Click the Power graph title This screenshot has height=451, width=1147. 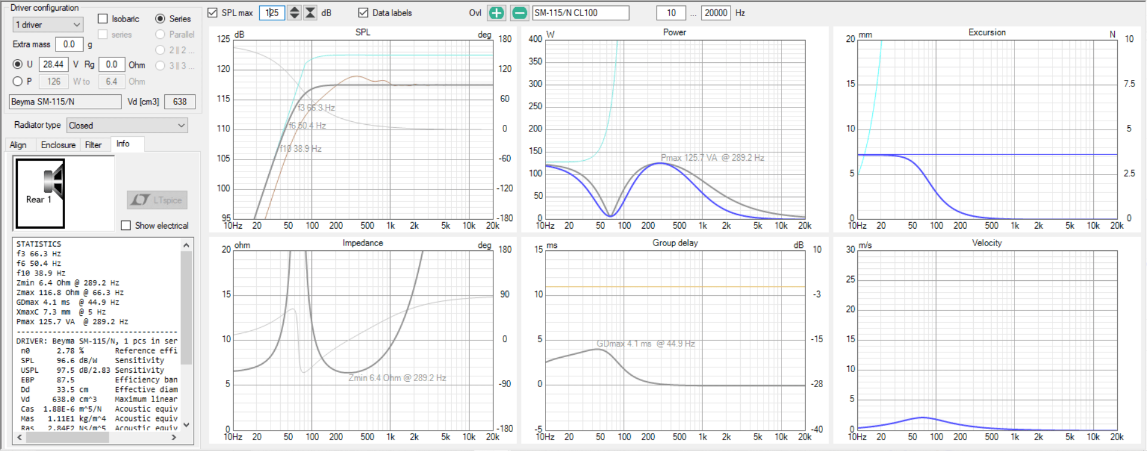[674, 32]
